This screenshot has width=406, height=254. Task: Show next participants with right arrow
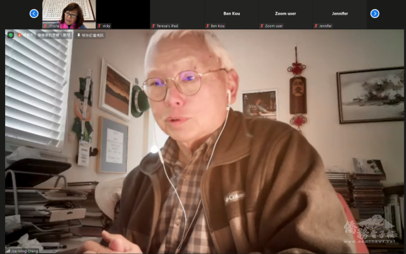click(374, 14)
